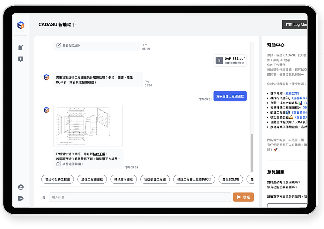Select the 轉換廠內圖框 suggestion chip
324x229 pixels.
[x=123, y=179]
